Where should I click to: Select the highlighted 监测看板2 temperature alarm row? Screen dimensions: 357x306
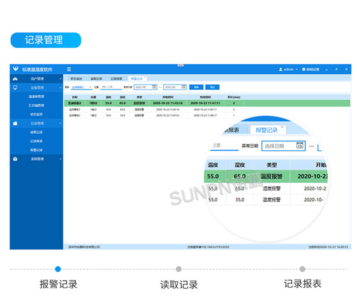(x=125, y=103)
